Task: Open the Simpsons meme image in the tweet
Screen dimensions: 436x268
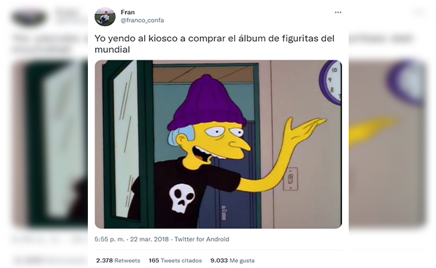Action: (x=218, y=144)
